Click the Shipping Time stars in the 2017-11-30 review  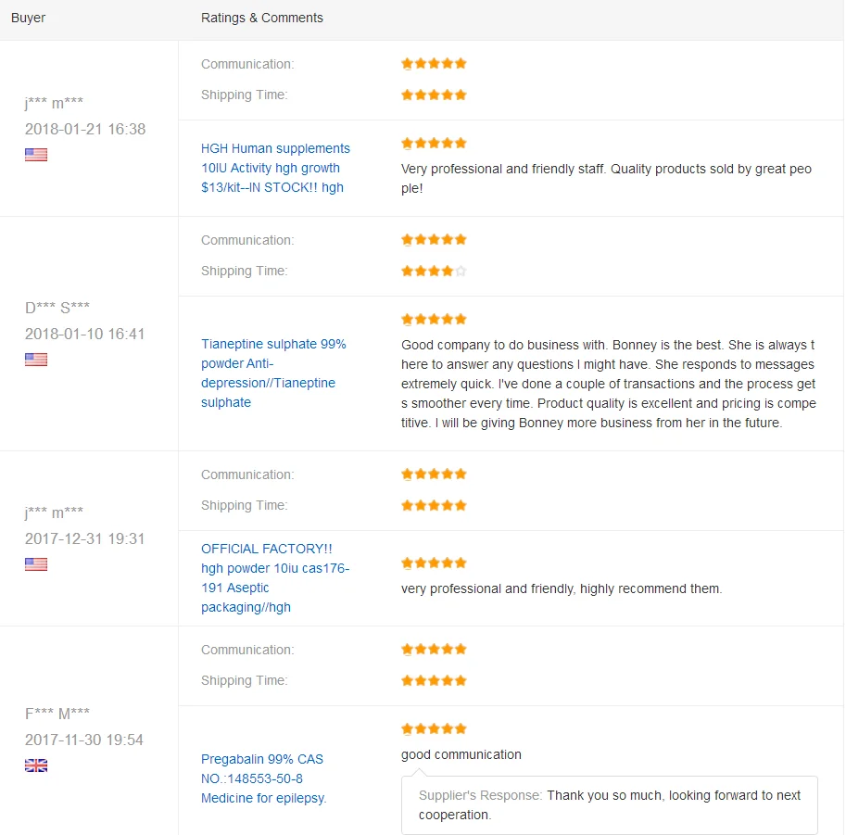click(434, 680)
